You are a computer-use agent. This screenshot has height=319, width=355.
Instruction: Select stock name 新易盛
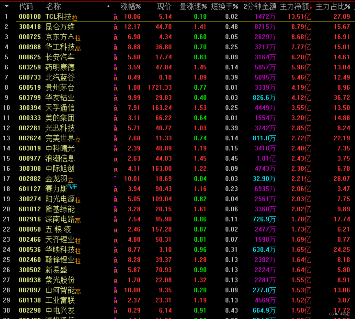(56, 270)
